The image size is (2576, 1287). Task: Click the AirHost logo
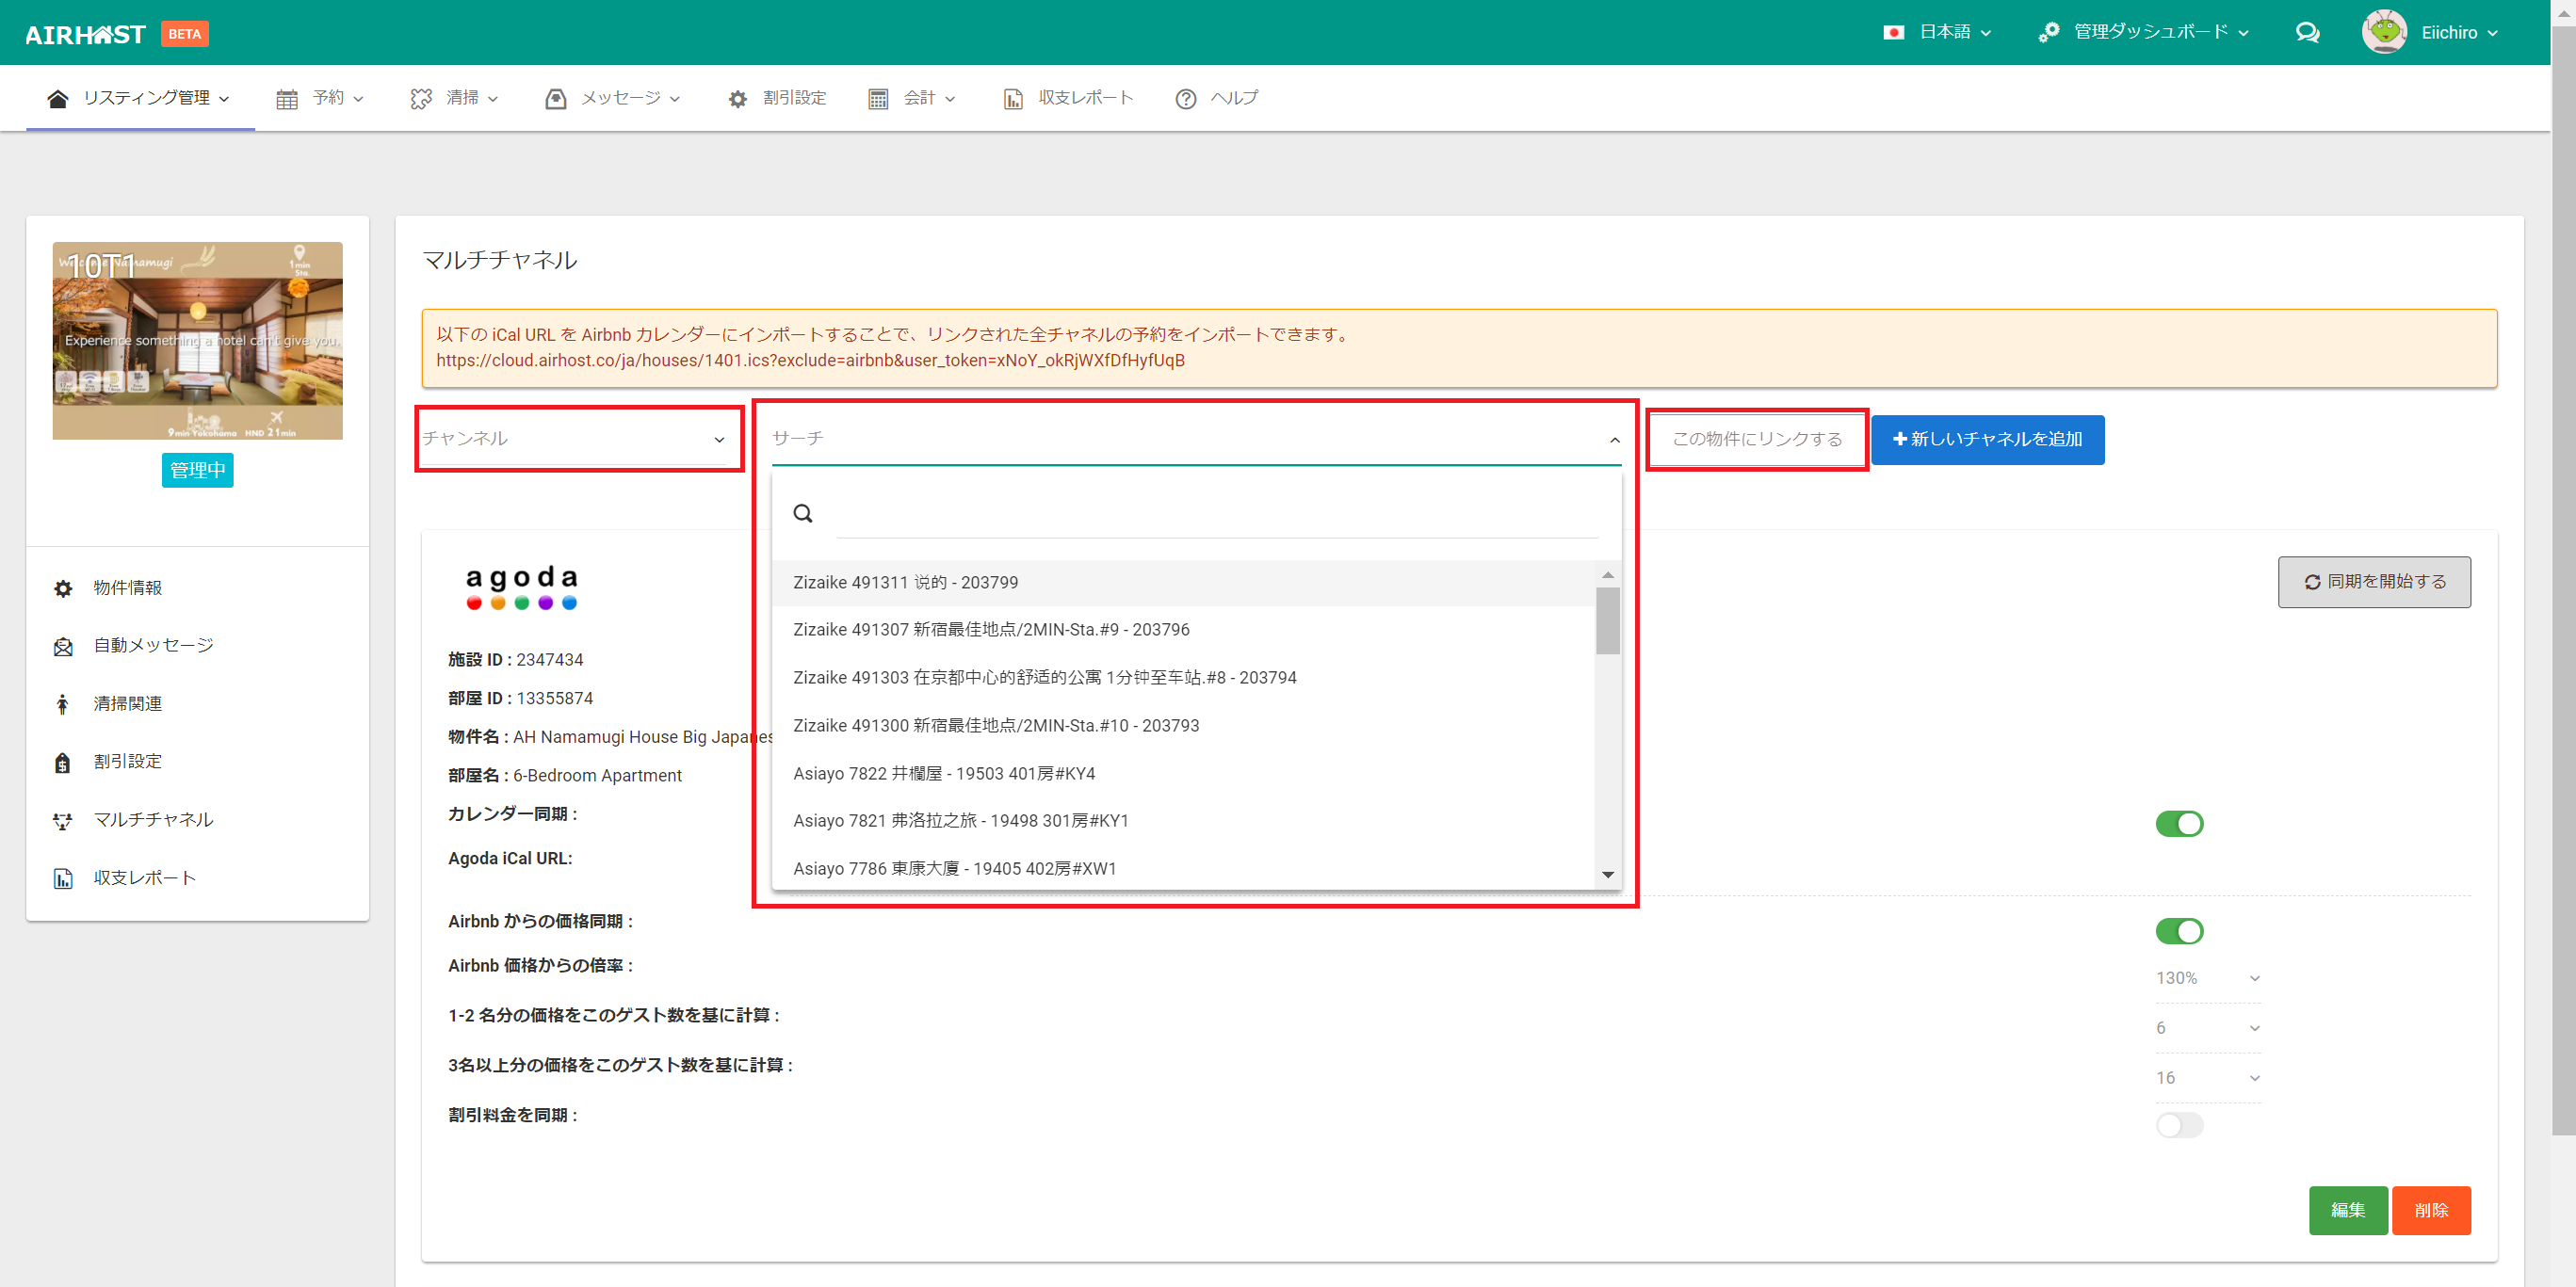[86, 34]
